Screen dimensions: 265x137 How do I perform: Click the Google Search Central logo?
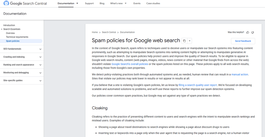point(25,3)
